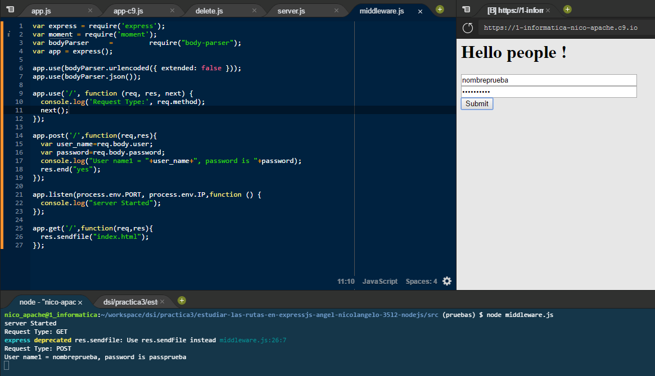The width and height of the screenshot is (655, 376).
Task: Click the app.post('/' line
Action: coord(95,135)
